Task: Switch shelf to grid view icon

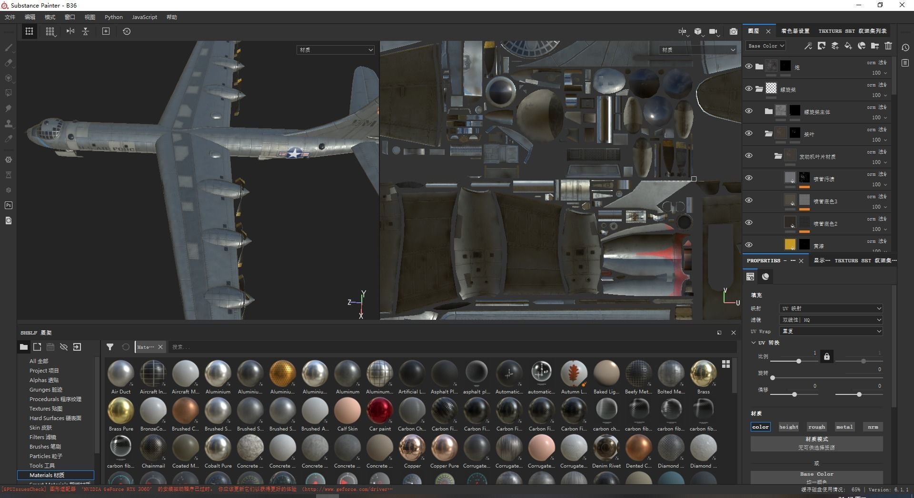Action: coord(726,364)
